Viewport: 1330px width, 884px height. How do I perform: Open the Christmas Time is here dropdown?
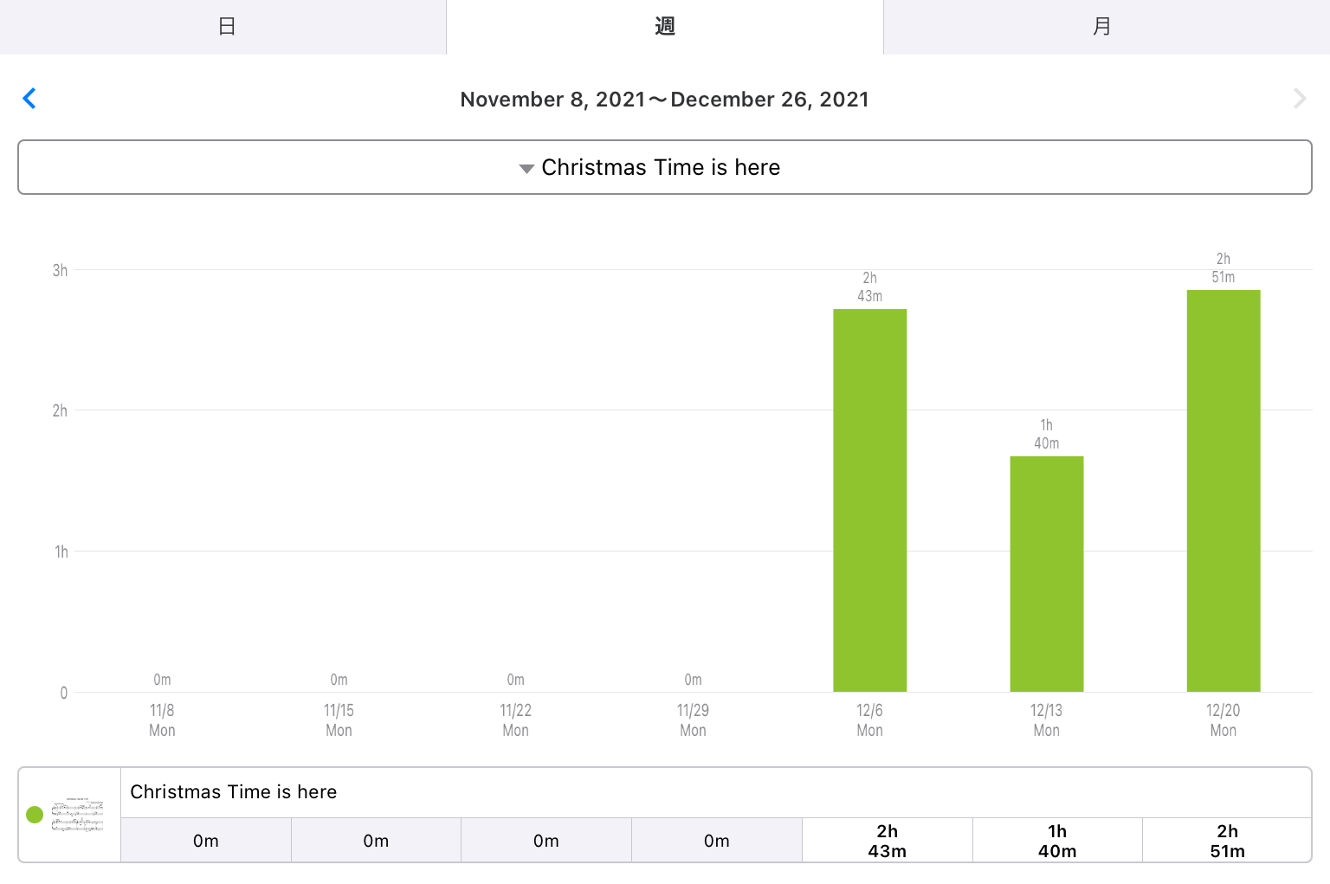[x=665, y=167]
